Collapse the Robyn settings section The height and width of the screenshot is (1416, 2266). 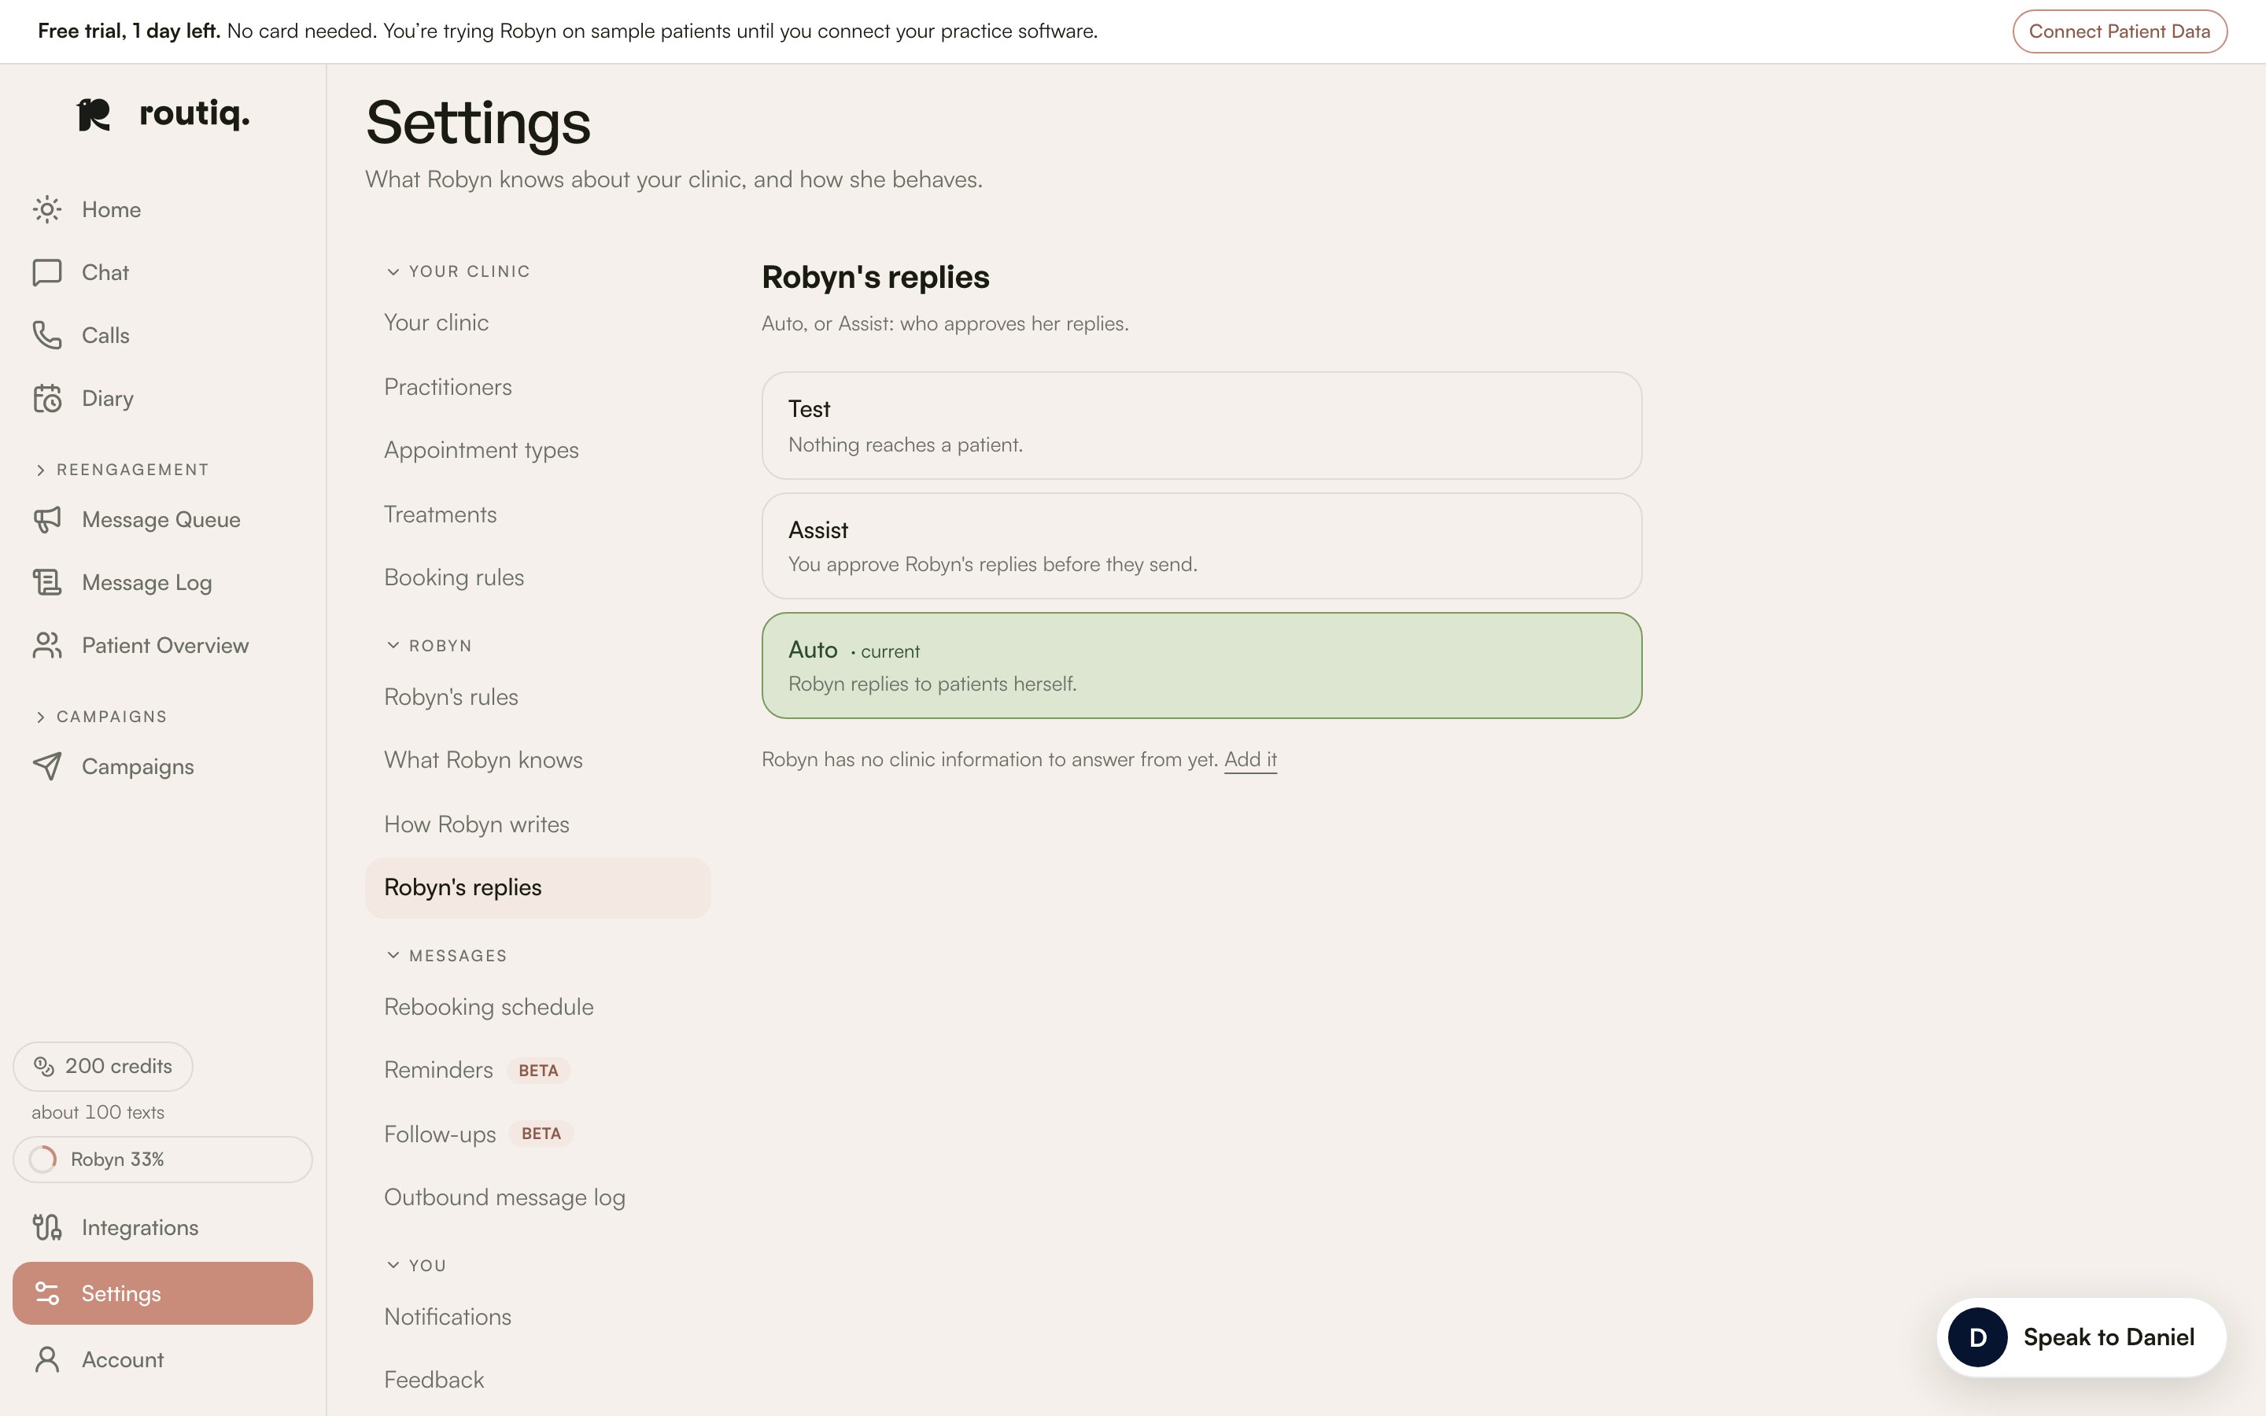(429, 646)
